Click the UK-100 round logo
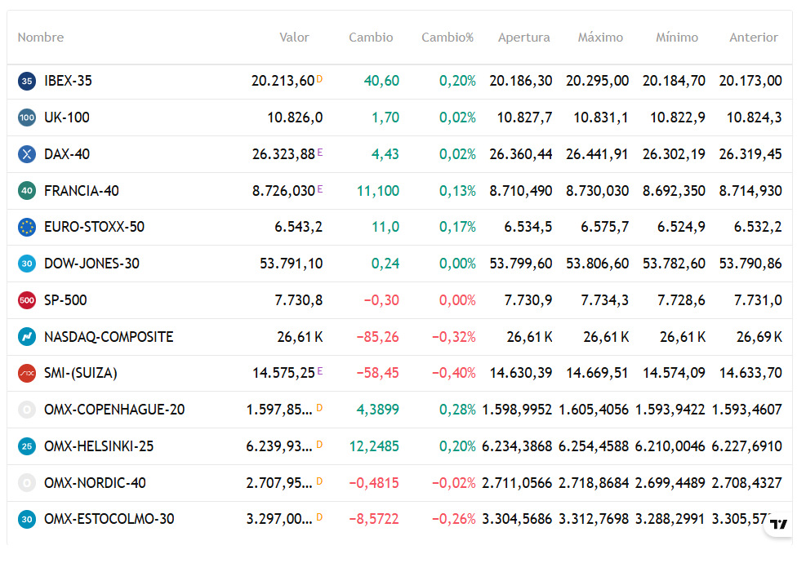Screen dimensions: 806x563 [x=27, y=117]
